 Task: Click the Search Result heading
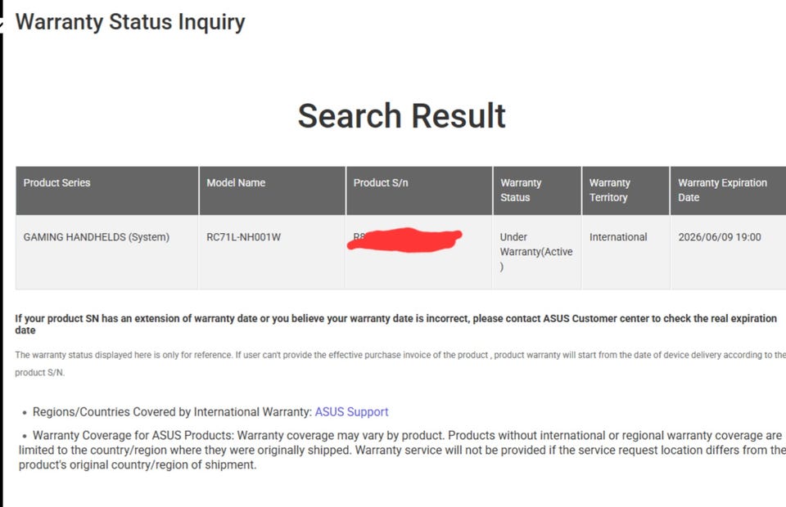(401, 116)
